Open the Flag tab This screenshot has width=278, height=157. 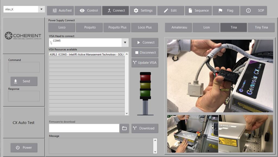[226, 11]
